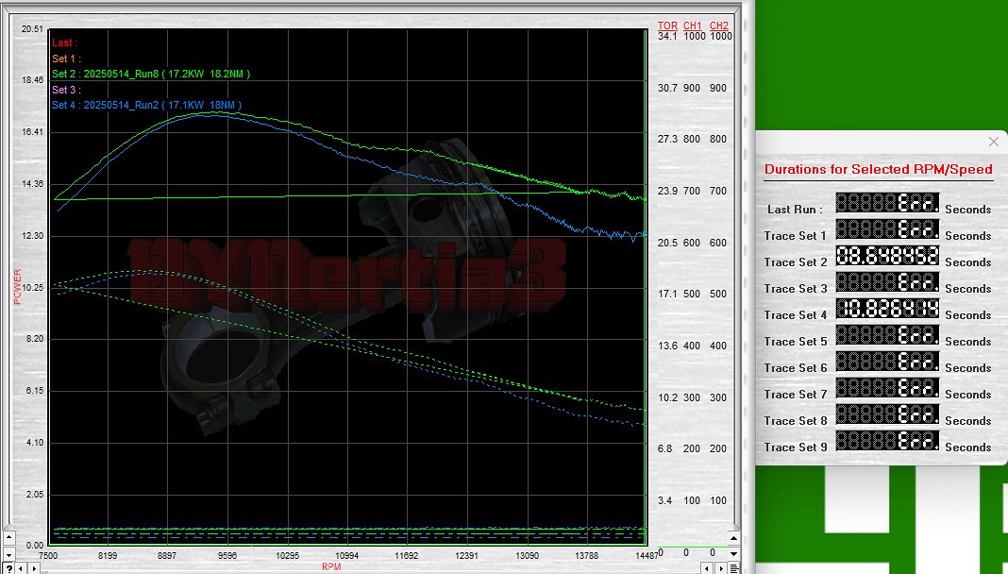The image size is (1008, 574).
Task: Click right arrow nearest the help button
Action: [34, 568]
